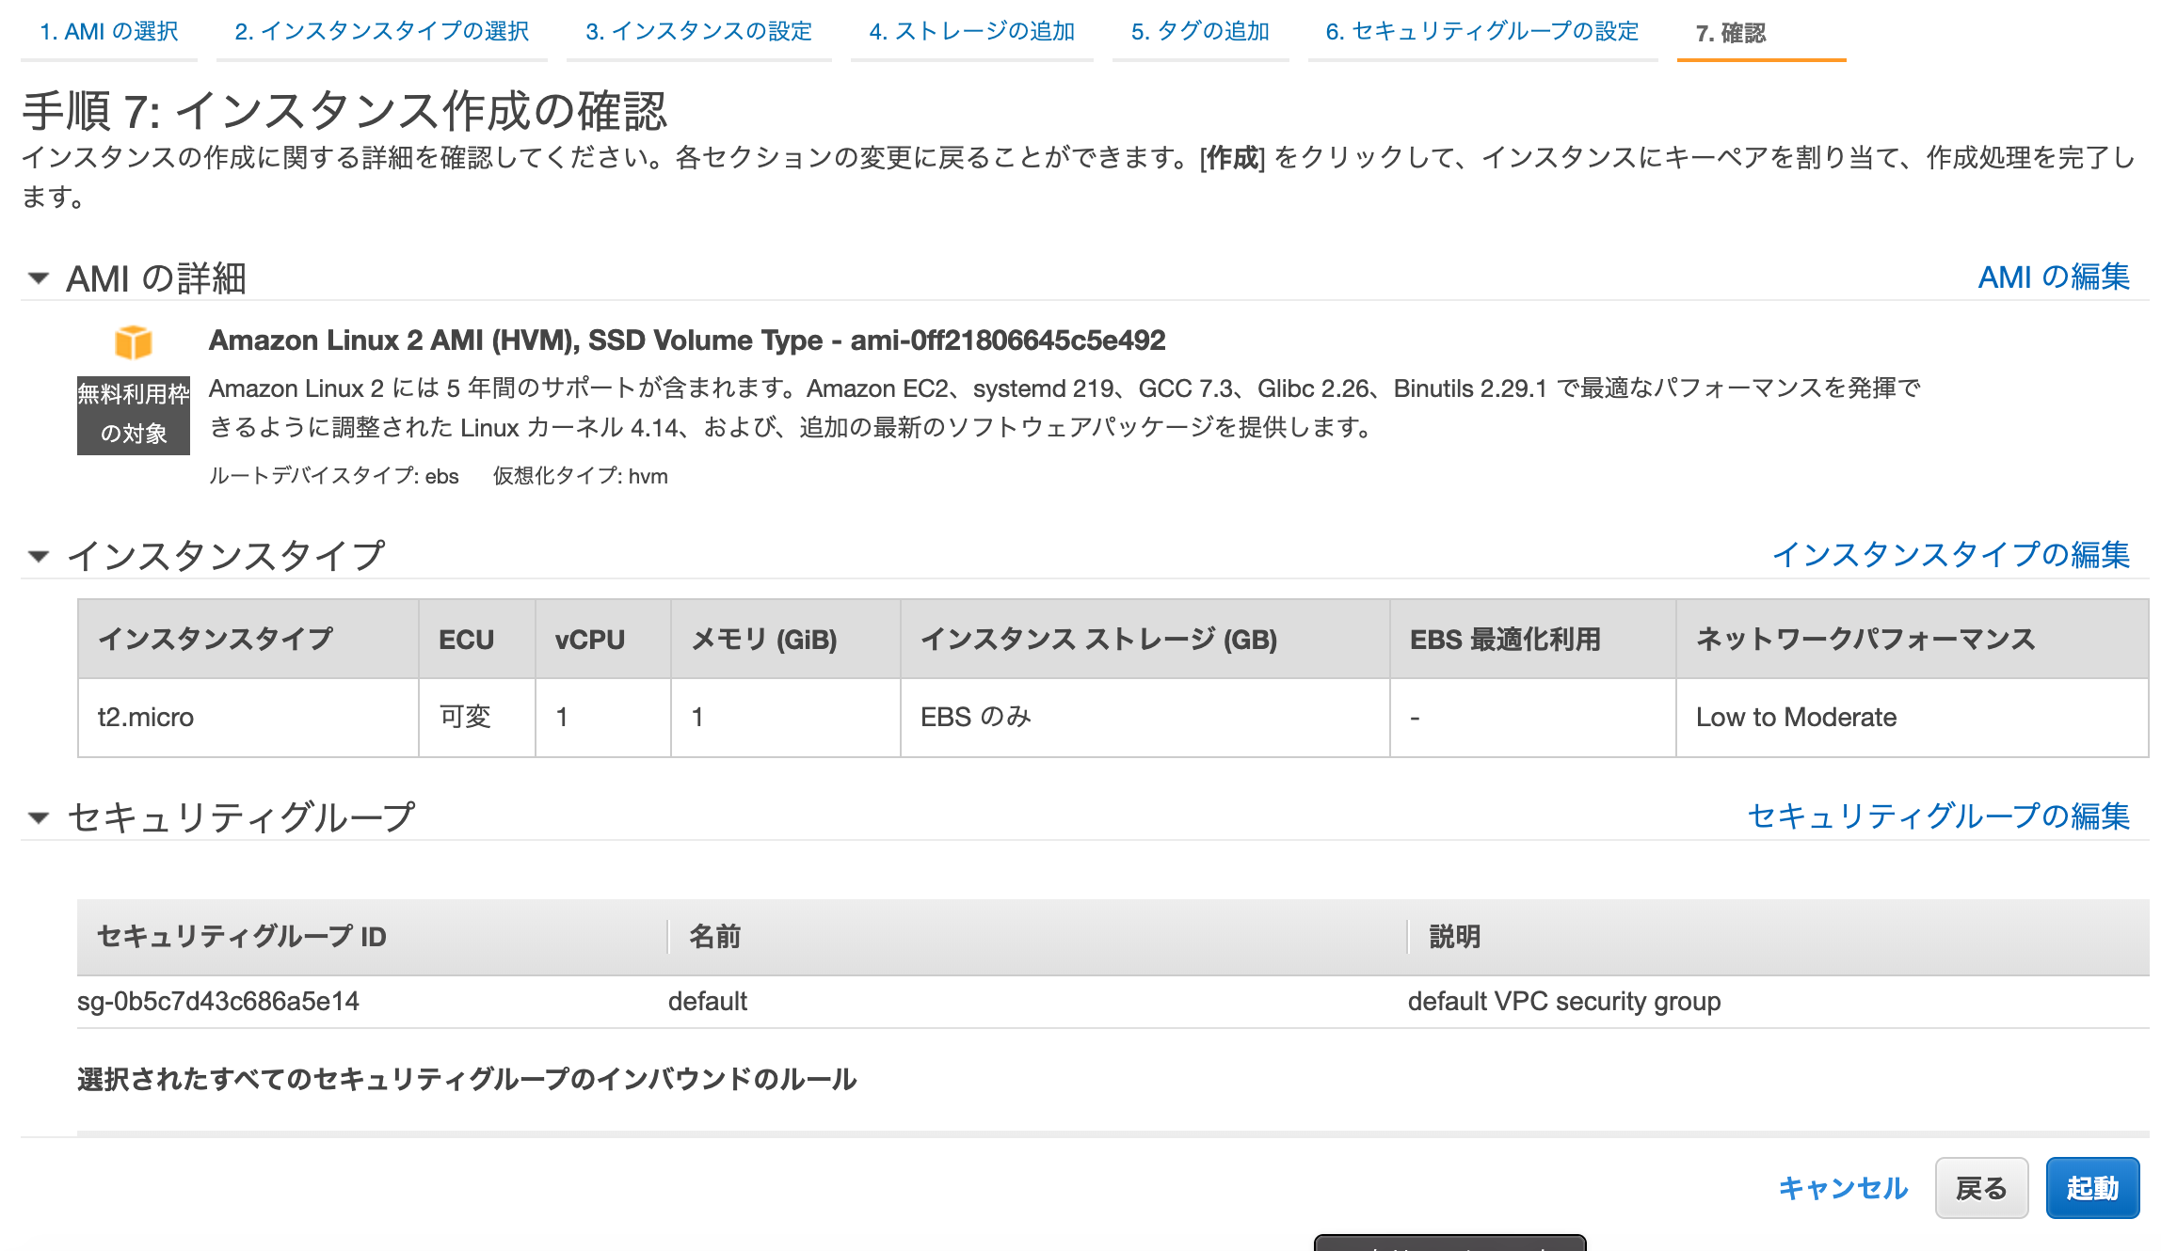Click the default security group name cell
Screen dimensions: 2161x1251
(708, 1001)
